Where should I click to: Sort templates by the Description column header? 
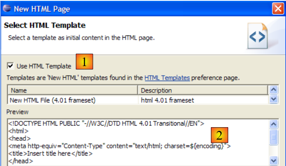[202, 90]
